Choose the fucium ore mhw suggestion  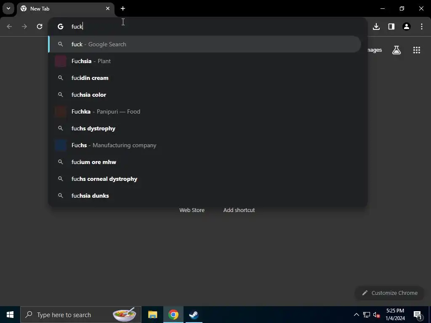coord(205,162)
